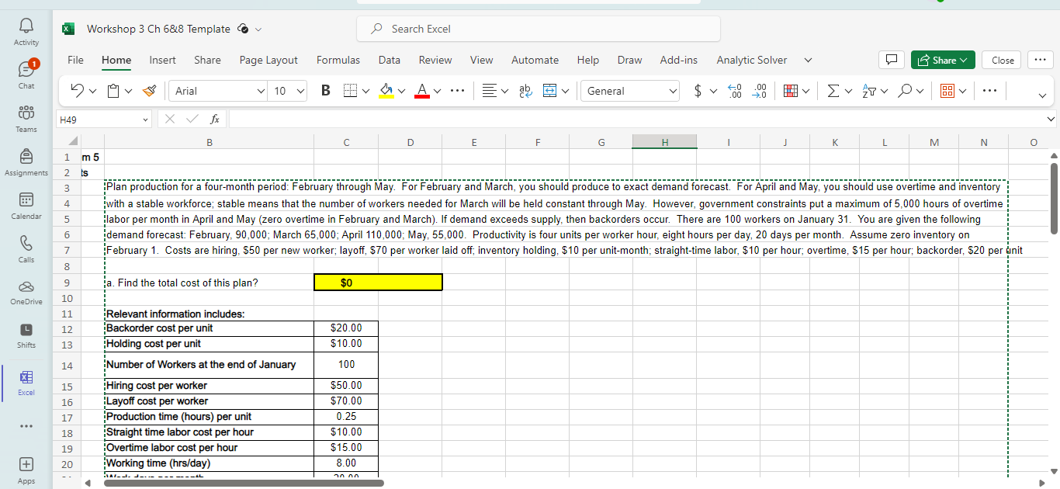Go to Teams section in sidebar
The height and width of the screenshot is (489, 1060).
pyautogui.click(x=26, y=117)
